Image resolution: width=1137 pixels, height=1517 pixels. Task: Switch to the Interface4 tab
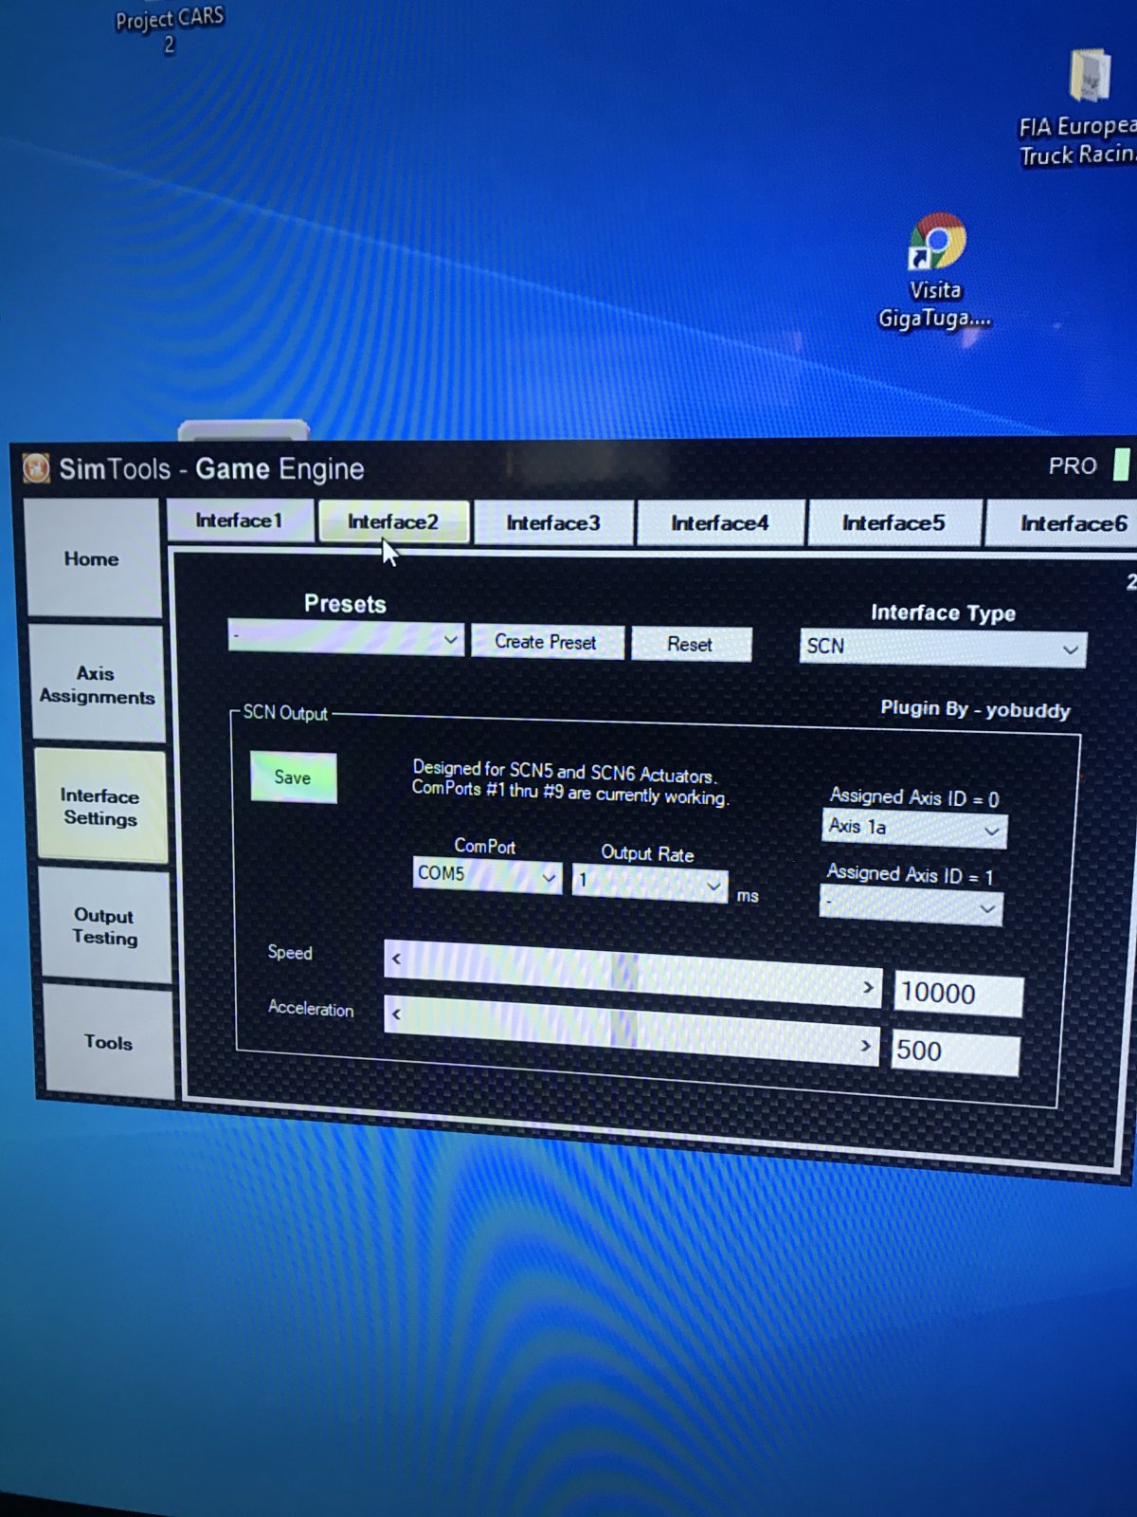pyautogui.click(x=720, y=523)
